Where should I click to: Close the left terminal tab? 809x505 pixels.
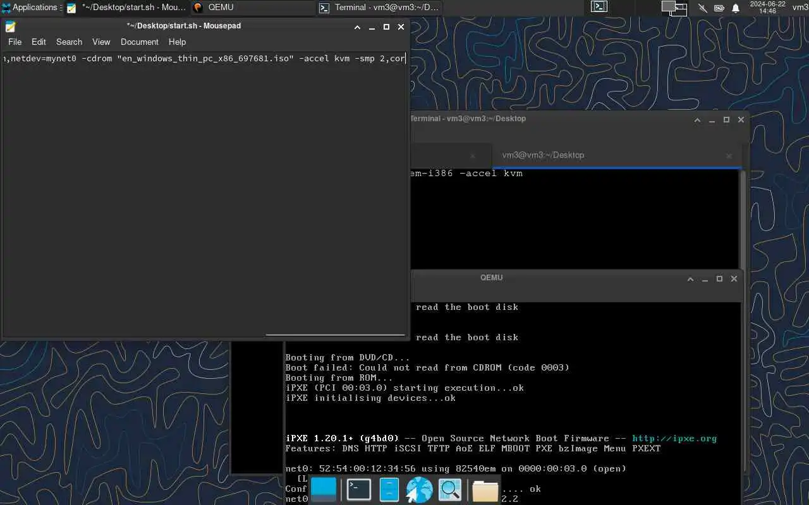(472, 156)
